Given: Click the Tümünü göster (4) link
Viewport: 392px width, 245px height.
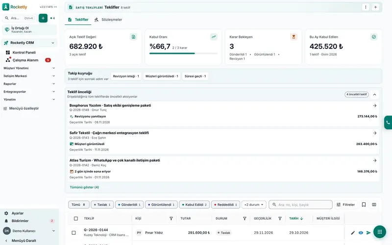Looking at the screenshot, I should click(x=84, y=187).
